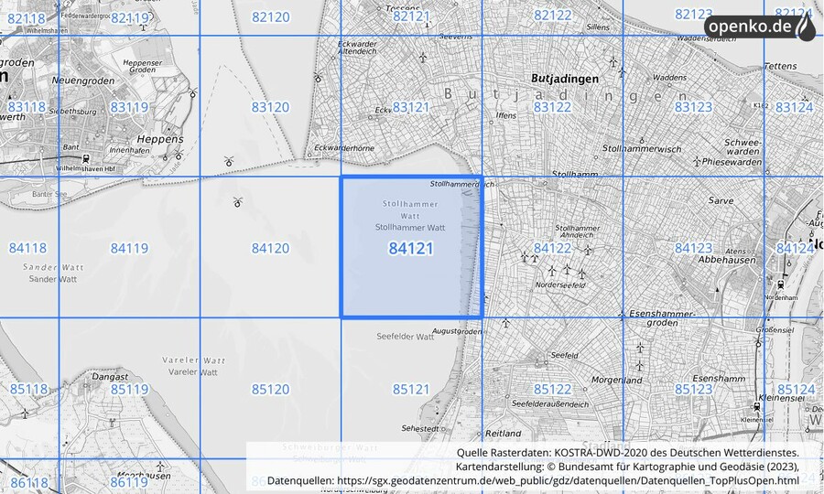Click the Esenshamm place label
Image resolution: width=824 pixels, height=494 pixels.
[x=719, y=379]
